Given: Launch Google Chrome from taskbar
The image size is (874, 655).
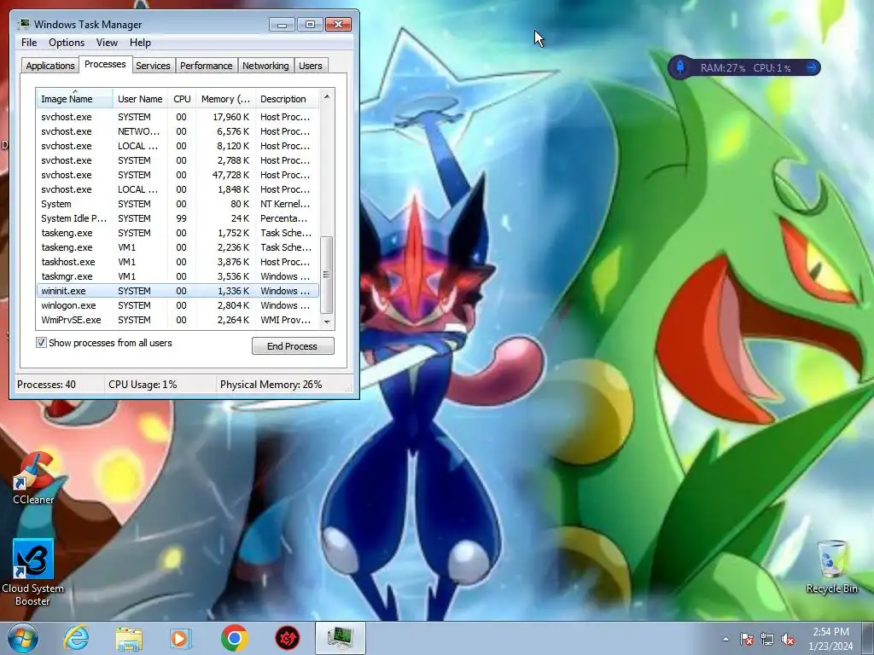Looking at the screenshot, I should coord(234,638).
